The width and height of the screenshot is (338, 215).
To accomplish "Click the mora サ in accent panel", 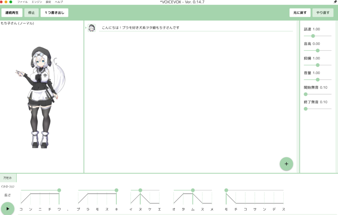I will point(255,209).
